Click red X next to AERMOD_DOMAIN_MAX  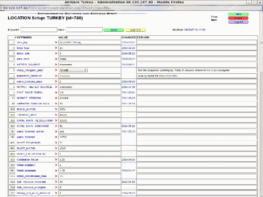56,104
